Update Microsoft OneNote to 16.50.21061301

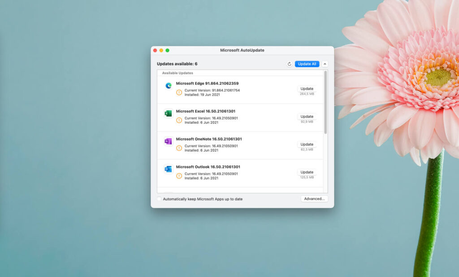click(307, 144)
